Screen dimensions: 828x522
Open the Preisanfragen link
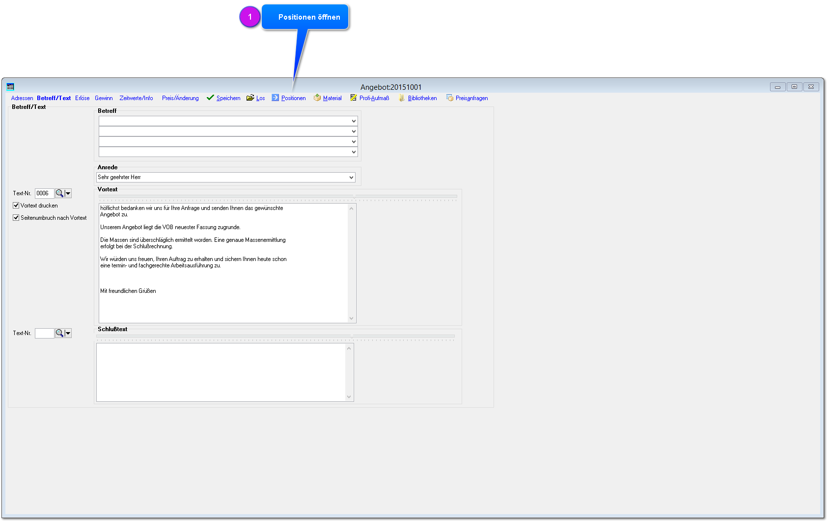pyautogui.click(x=472, y=98)
